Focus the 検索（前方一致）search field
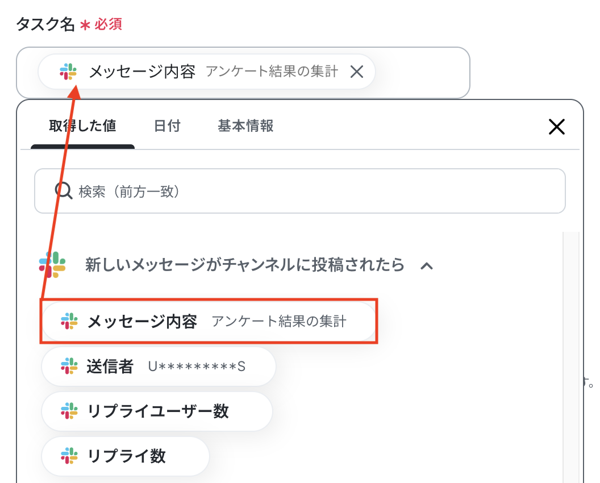The height and width of the screenshot is (483, 600). [300, 191]
